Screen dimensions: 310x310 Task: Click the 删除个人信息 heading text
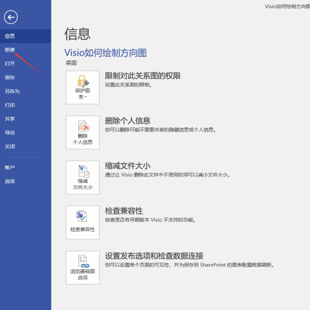[x=128, y=121]
